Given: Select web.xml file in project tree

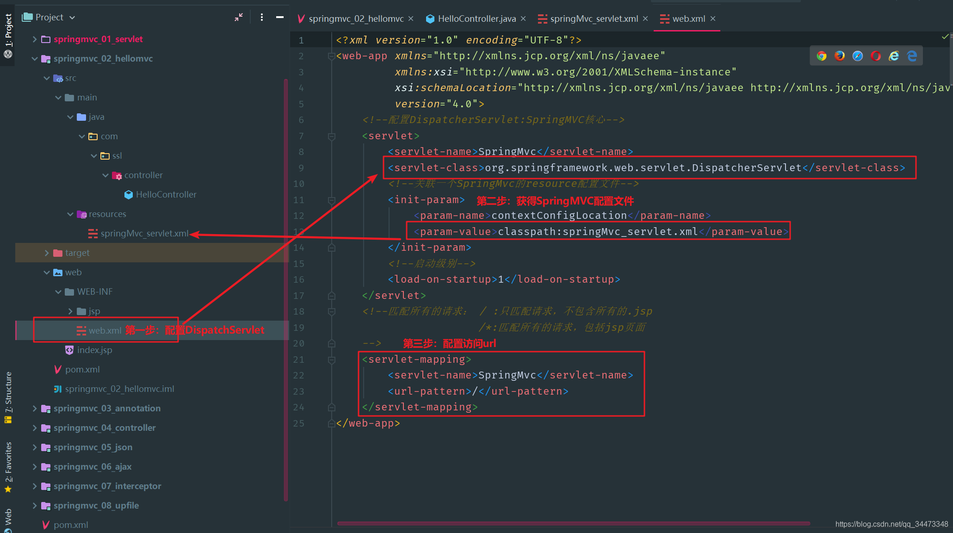Looking at the screenshot, I should (99, 331).
